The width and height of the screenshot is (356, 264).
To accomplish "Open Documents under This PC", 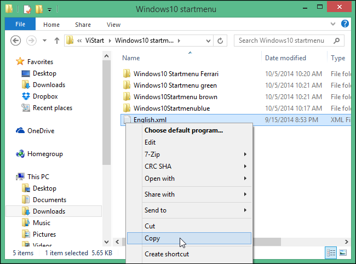I will pos(49,200).
